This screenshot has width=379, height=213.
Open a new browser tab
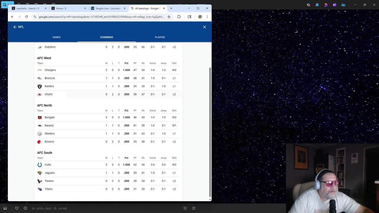tap(171, 8)
